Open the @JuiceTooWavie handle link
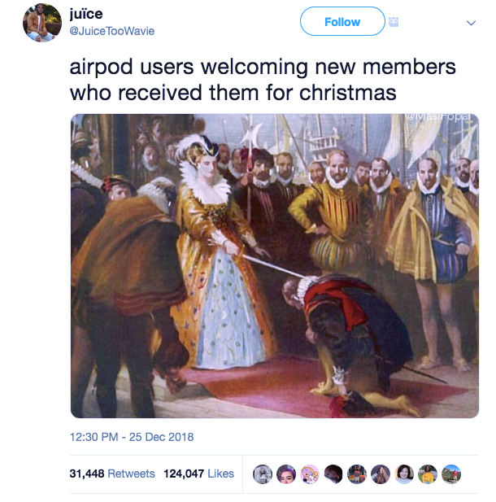496x502 pixels. [112, 31]
